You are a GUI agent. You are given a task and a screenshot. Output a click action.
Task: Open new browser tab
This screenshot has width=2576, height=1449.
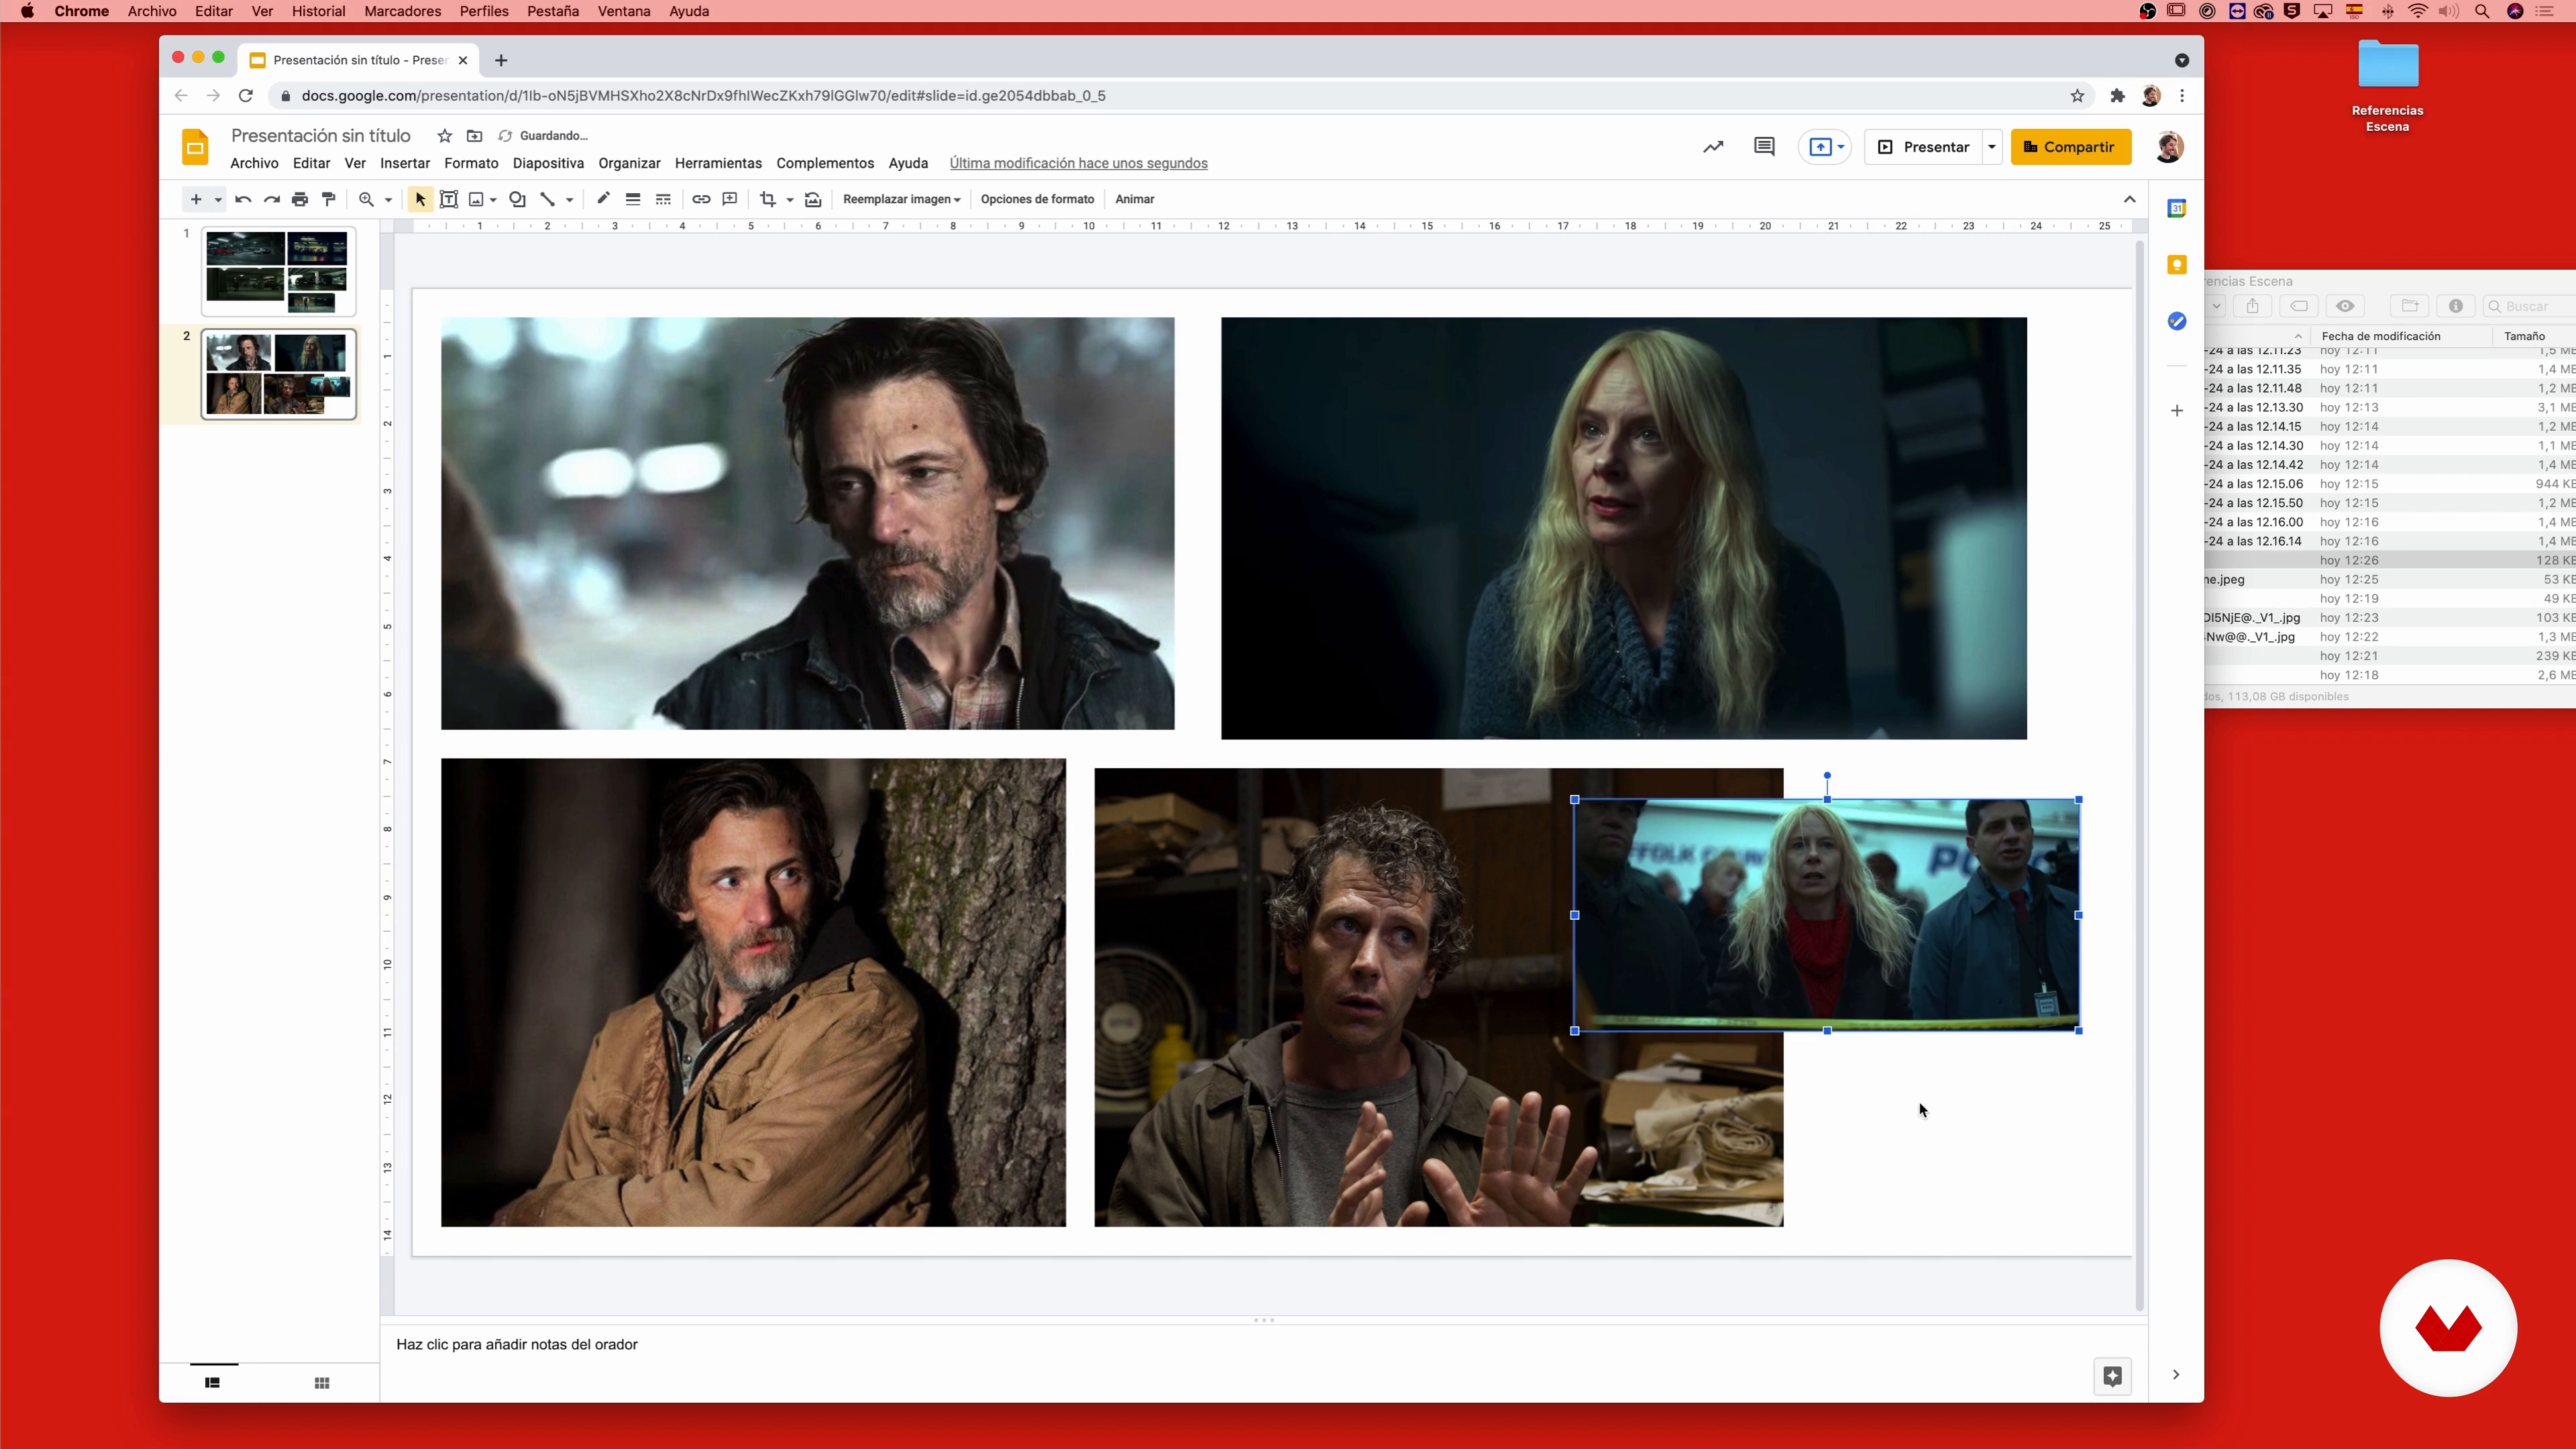pos(501,60)
